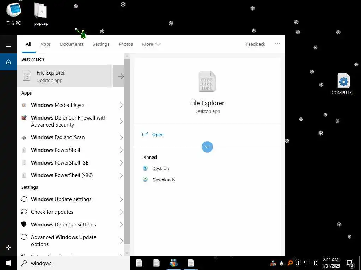Click the Home icon in the rail
Screen dimensions: 361x270
point(8,62)
